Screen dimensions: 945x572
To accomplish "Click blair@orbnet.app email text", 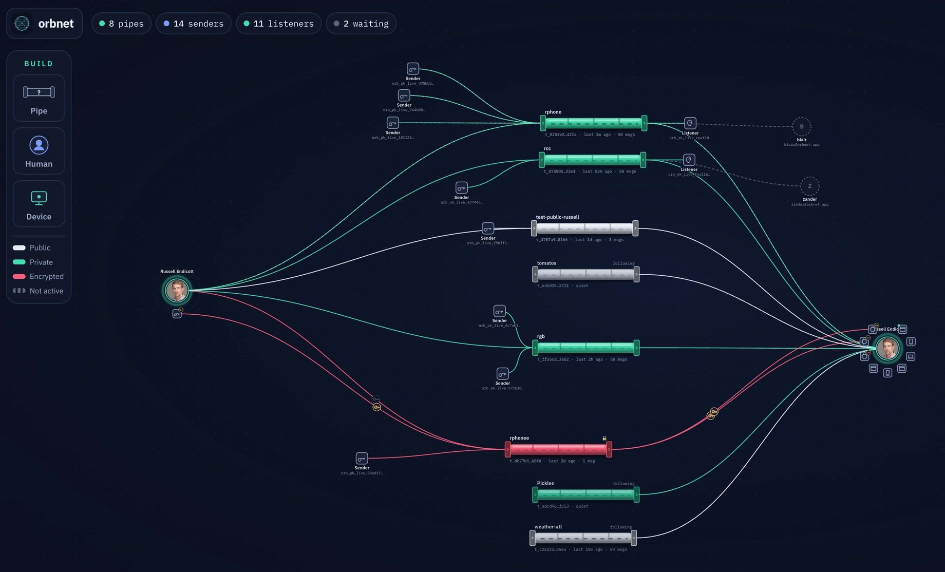I will 802,145.
